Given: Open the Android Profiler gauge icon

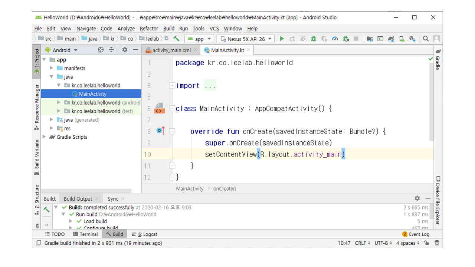Looking at the screenshot, I should 335,39.
